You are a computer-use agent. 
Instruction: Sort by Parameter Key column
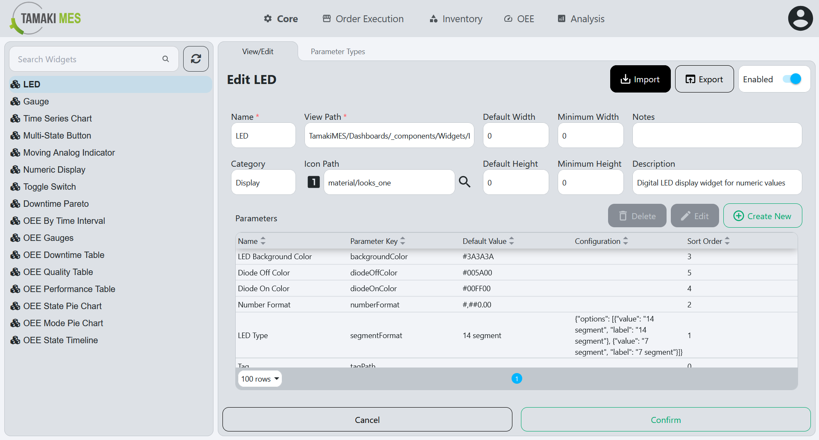403,241
